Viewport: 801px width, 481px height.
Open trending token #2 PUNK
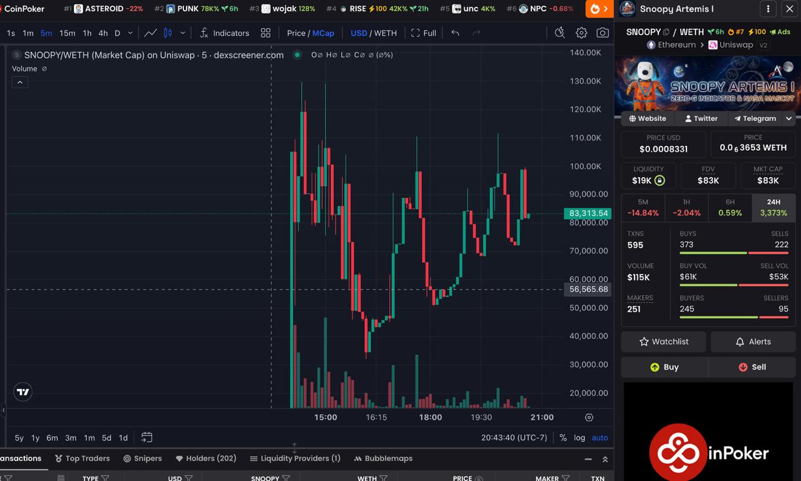(x=196, y=9)
